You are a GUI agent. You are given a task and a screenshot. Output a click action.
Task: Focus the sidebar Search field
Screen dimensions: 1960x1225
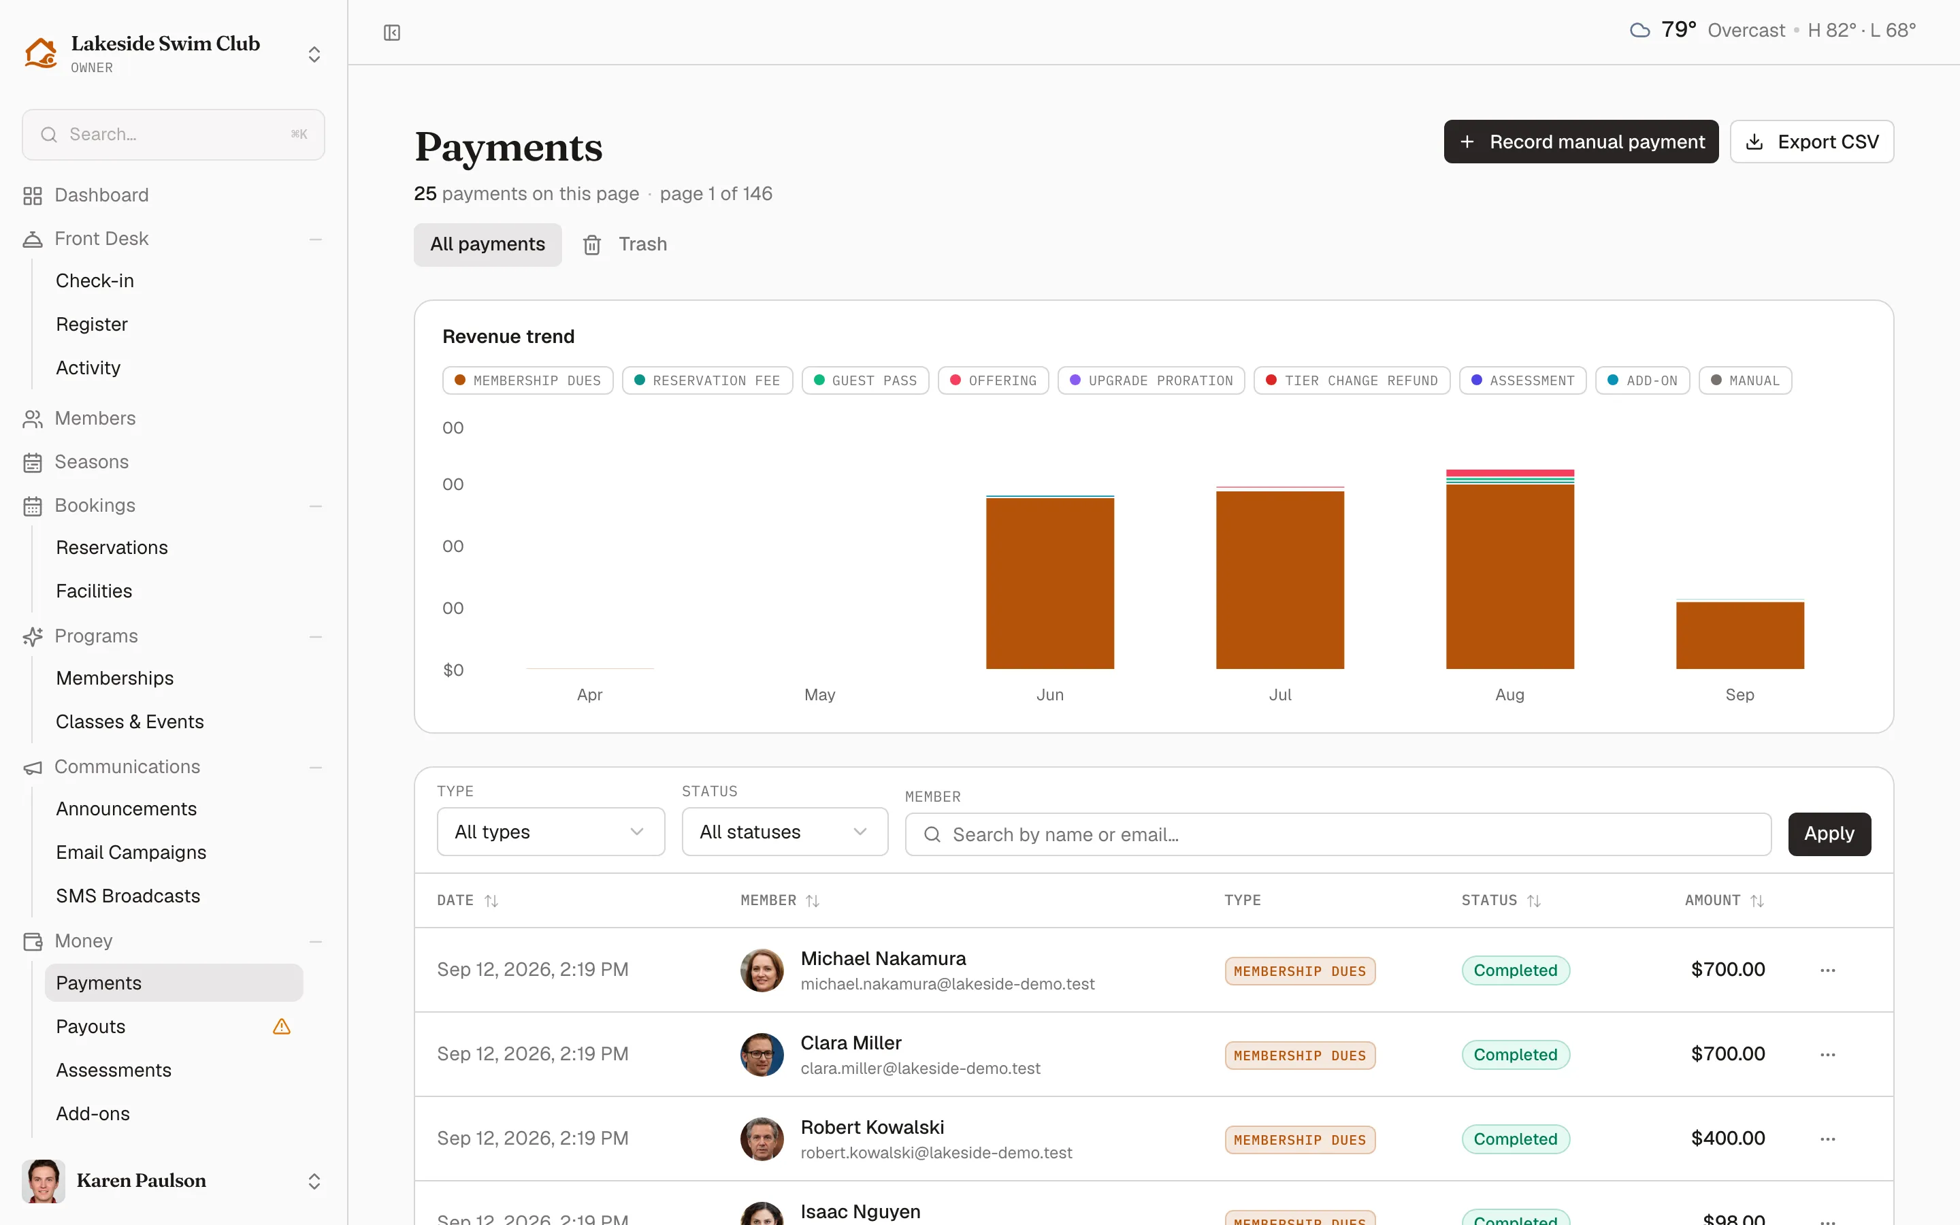[174, 135]
